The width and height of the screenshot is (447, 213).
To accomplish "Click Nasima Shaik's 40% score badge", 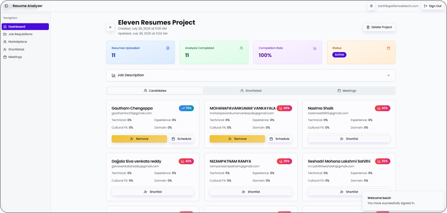I will [383, 108].
